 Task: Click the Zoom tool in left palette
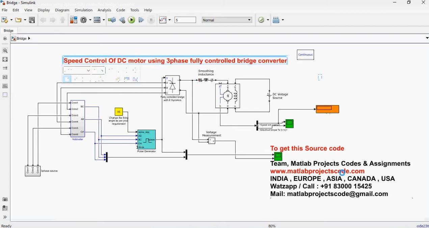tap(5, 51)
